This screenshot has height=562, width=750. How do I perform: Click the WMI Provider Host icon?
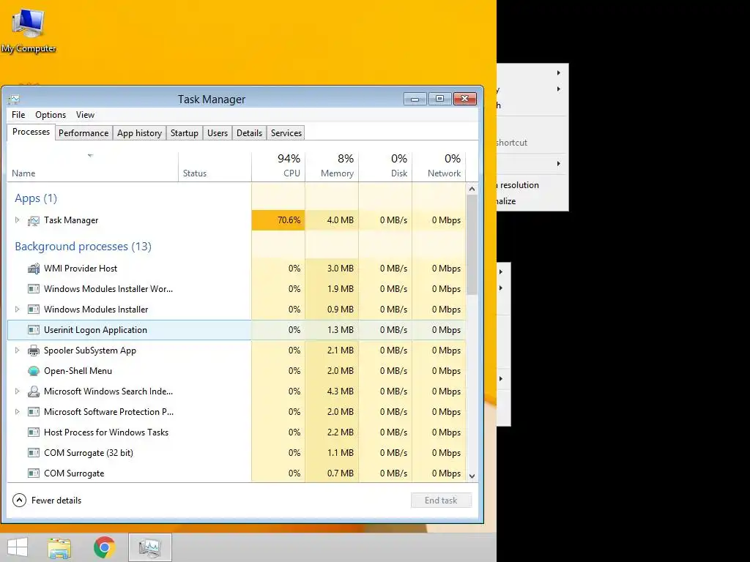pyautogui.click(x=34, y=269)
